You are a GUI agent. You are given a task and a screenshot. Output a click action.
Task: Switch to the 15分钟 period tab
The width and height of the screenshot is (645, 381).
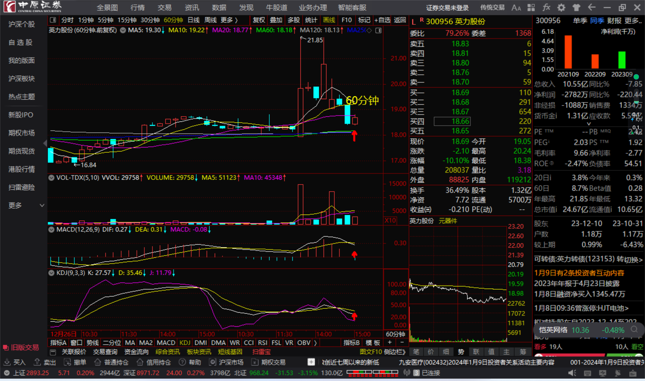pos(127,20)
